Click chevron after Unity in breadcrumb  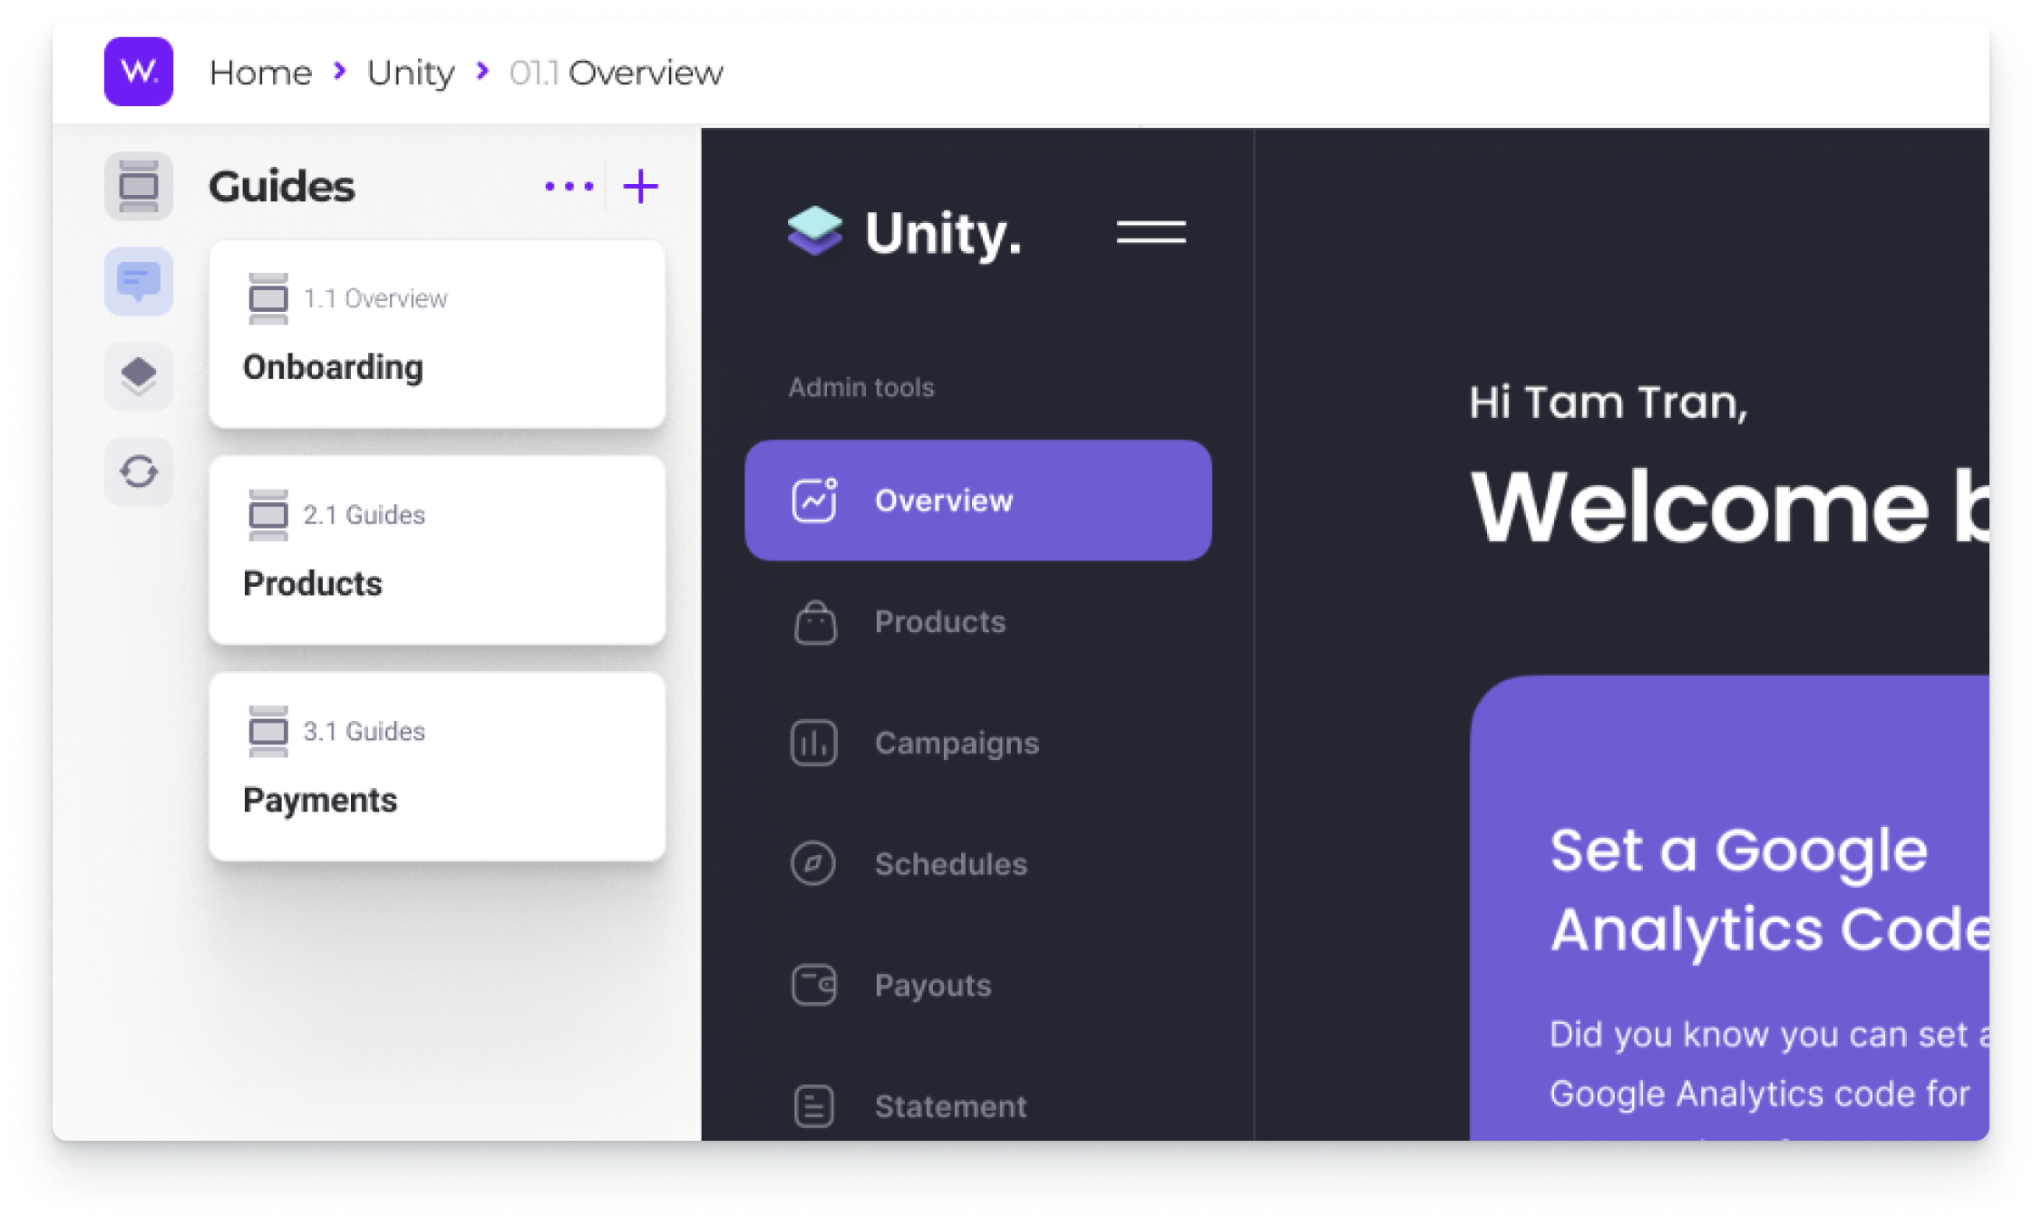pyautogui.click(x=482, y=71)
